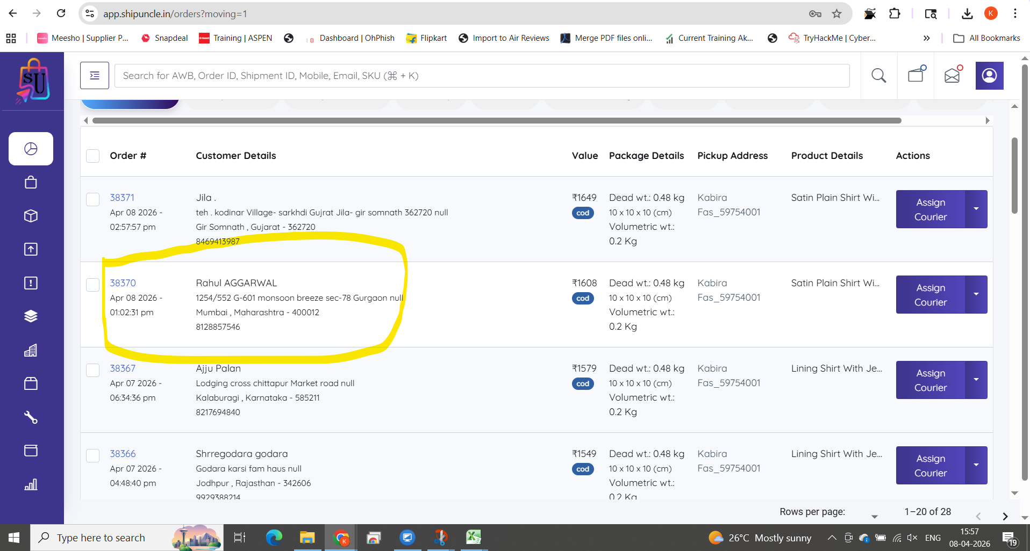This screenshot has height=551, width=1030.
Task: Open the Training ASPEN bookmark
Action: pyautogui.click(x=235, y=38)
